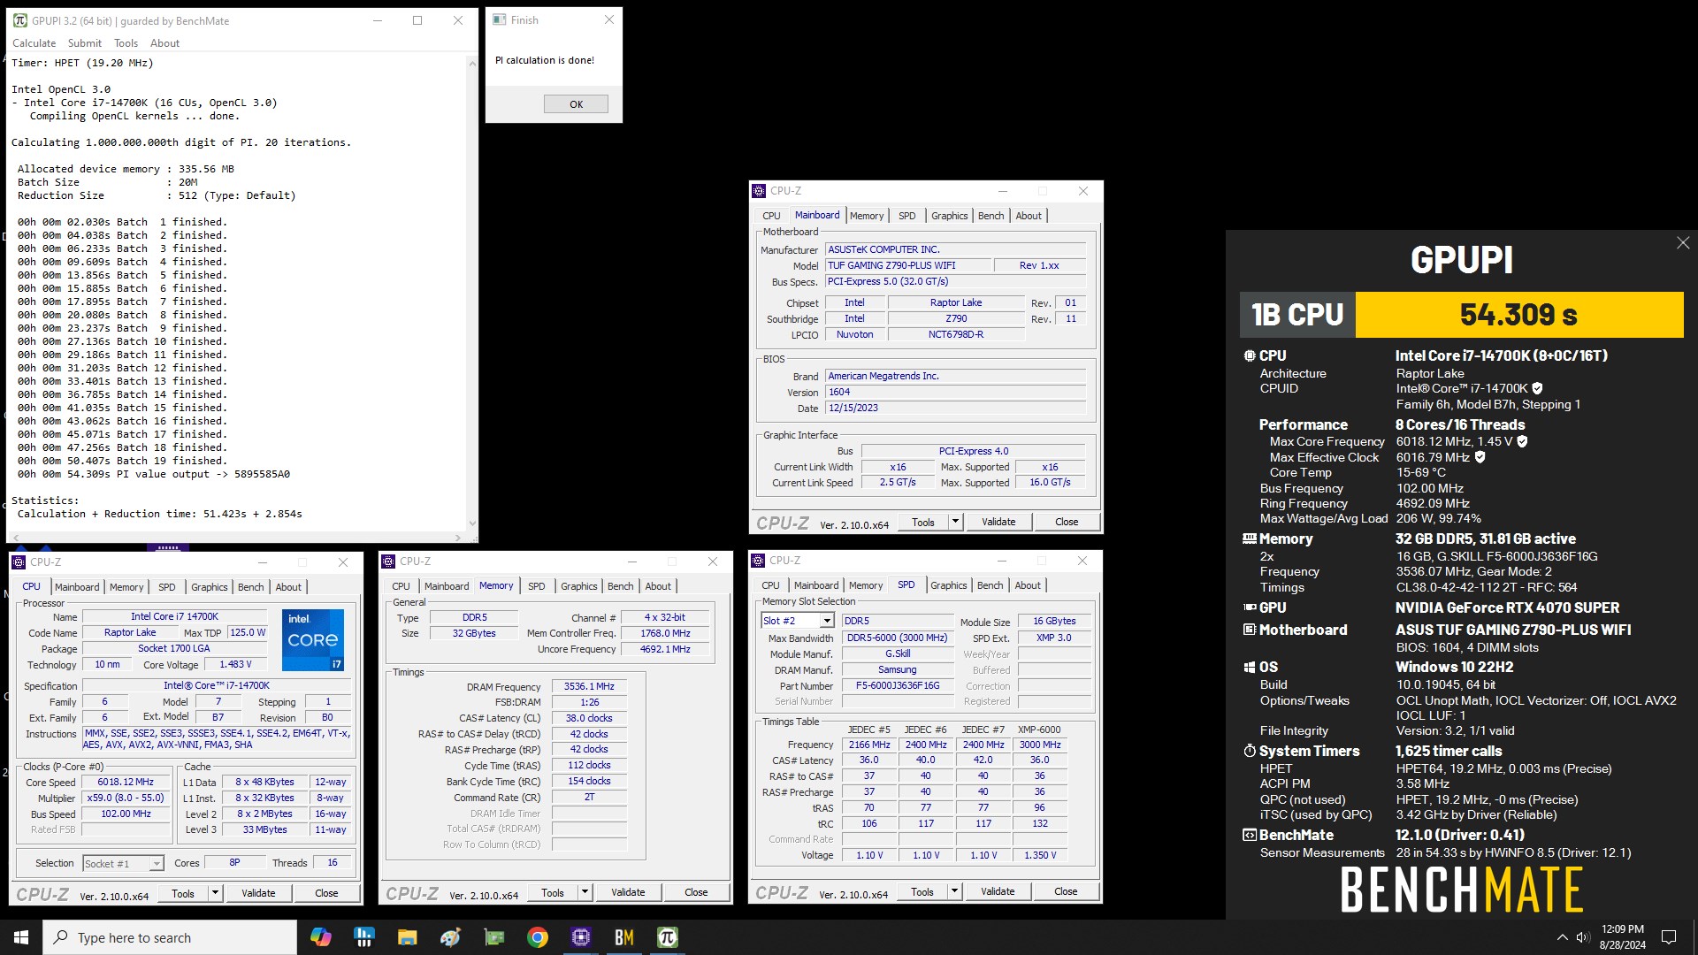
Task: Click the Memory module icon in BenchMate panel
Action: pos(1250,539)
